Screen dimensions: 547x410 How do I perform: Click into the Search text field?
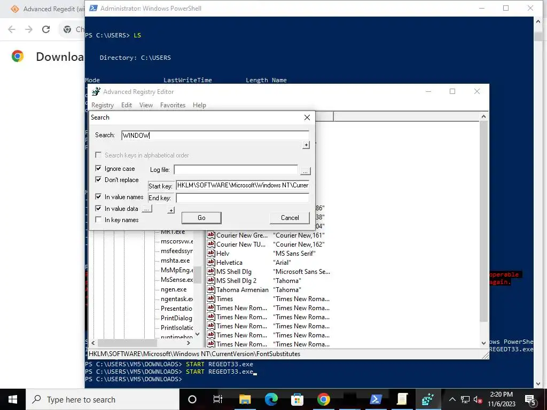point(215,135)
